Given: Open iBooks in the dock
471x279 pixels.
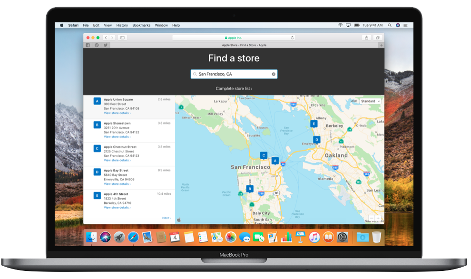Looking at the screenshot, I should 328,237.
